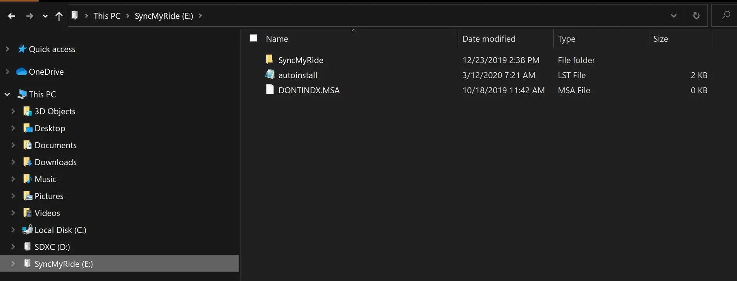Image resolution: width=737 pixels, height=281 pixels.
Task: Open OneDrive in sidebar
Action: 46,72
